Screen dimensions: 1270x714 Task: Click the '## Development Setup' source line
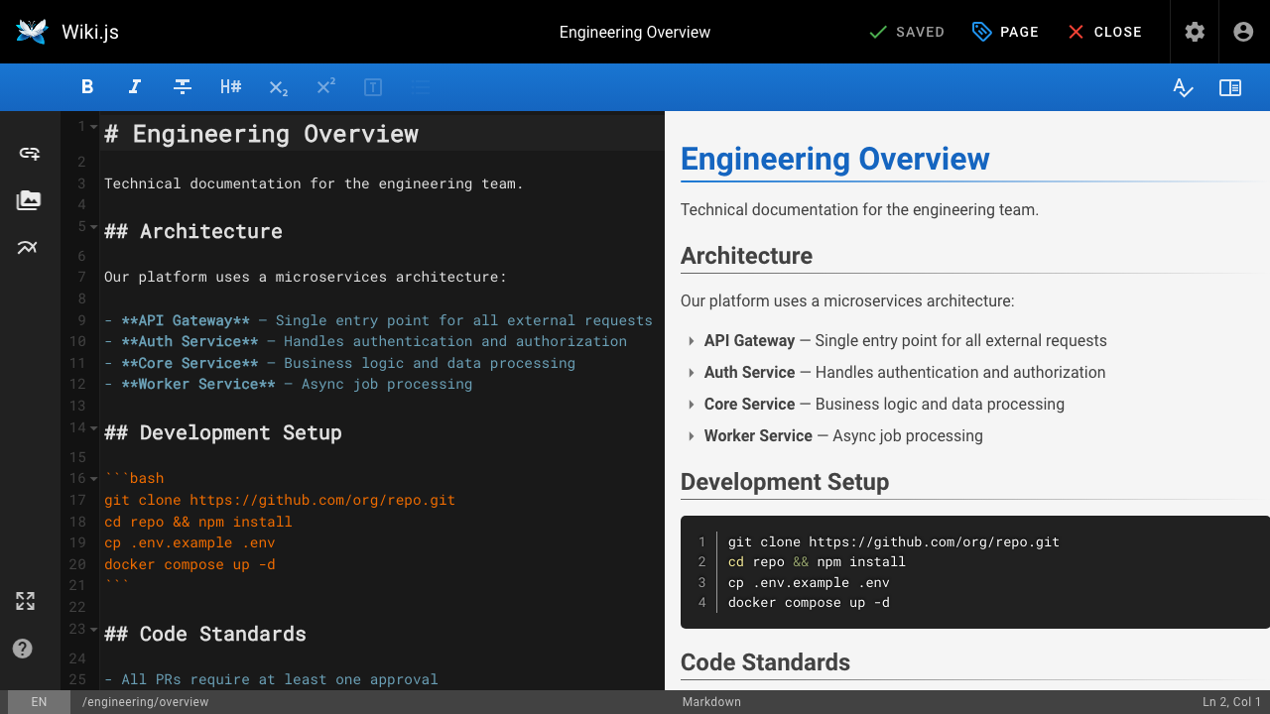(223, 432)
